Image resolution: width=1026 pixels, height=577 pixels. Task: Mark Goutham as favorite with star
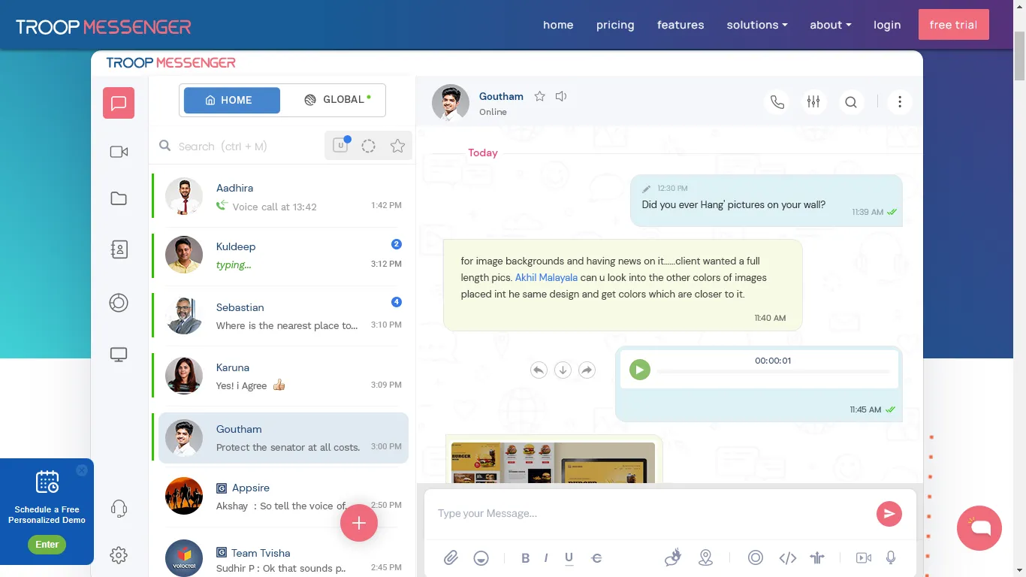coord(539,96)
